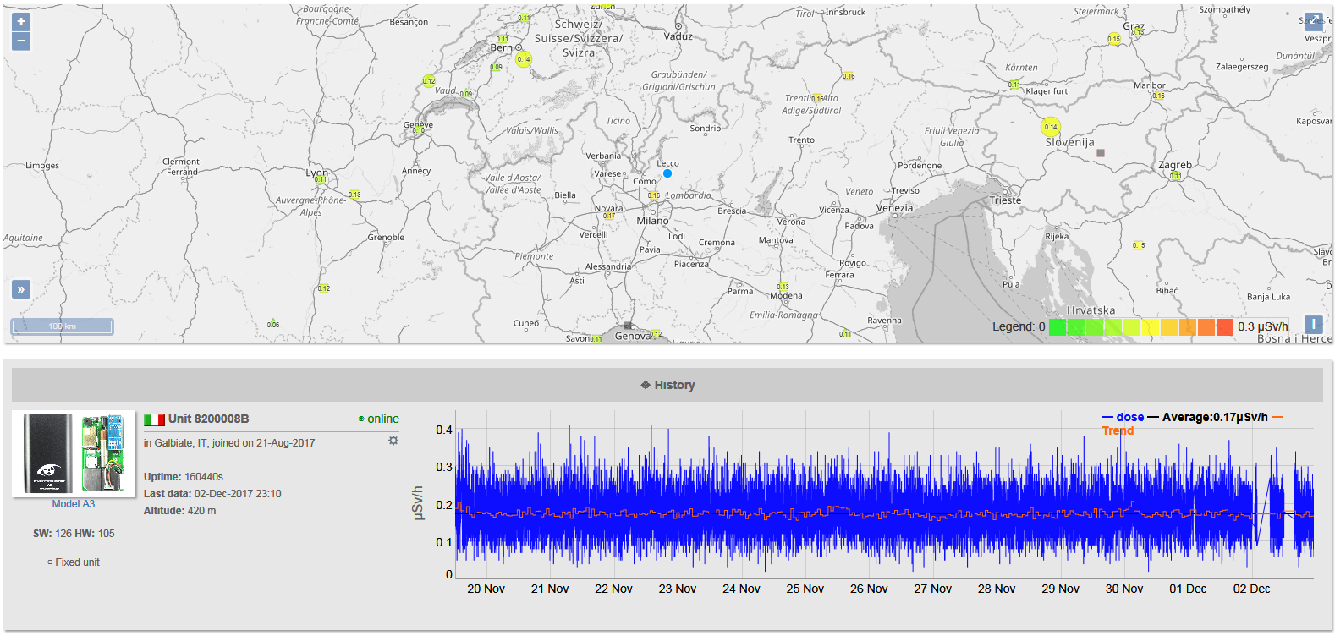The image size is (1335, 636).
Task: Select the large 0.14 marker near Bern
Action: tap(524, 59)
